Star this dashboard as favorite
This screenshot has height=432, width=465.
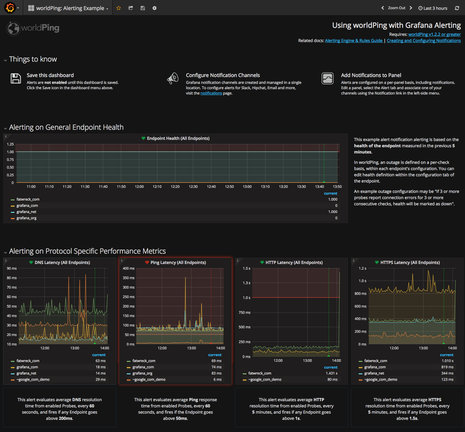click(x=119, y=8)
